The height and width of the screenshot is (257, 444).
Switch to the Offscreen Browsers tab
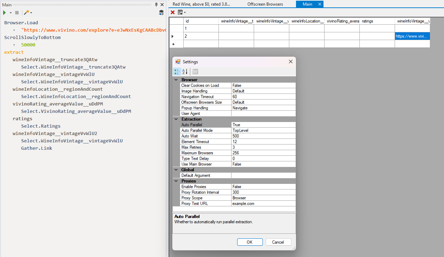(x=265, y=4)
